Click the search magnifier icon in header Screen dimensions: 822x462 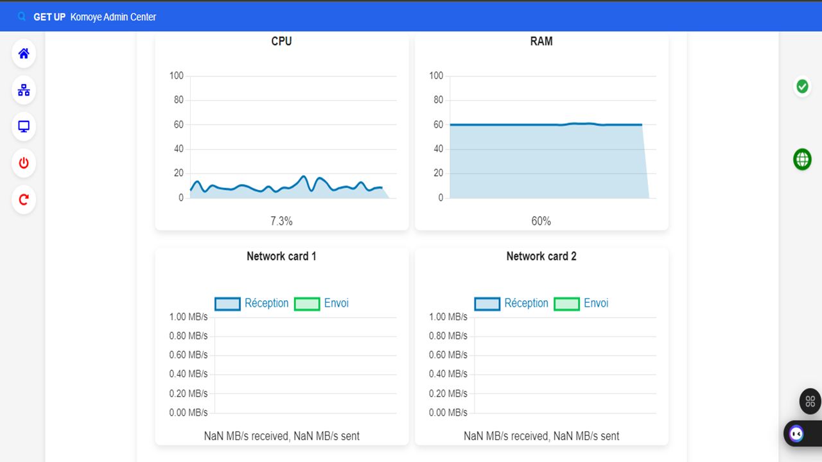pos(22,17)
